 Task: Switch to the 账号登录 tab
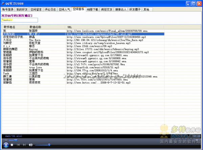click(x=8, y=10)
